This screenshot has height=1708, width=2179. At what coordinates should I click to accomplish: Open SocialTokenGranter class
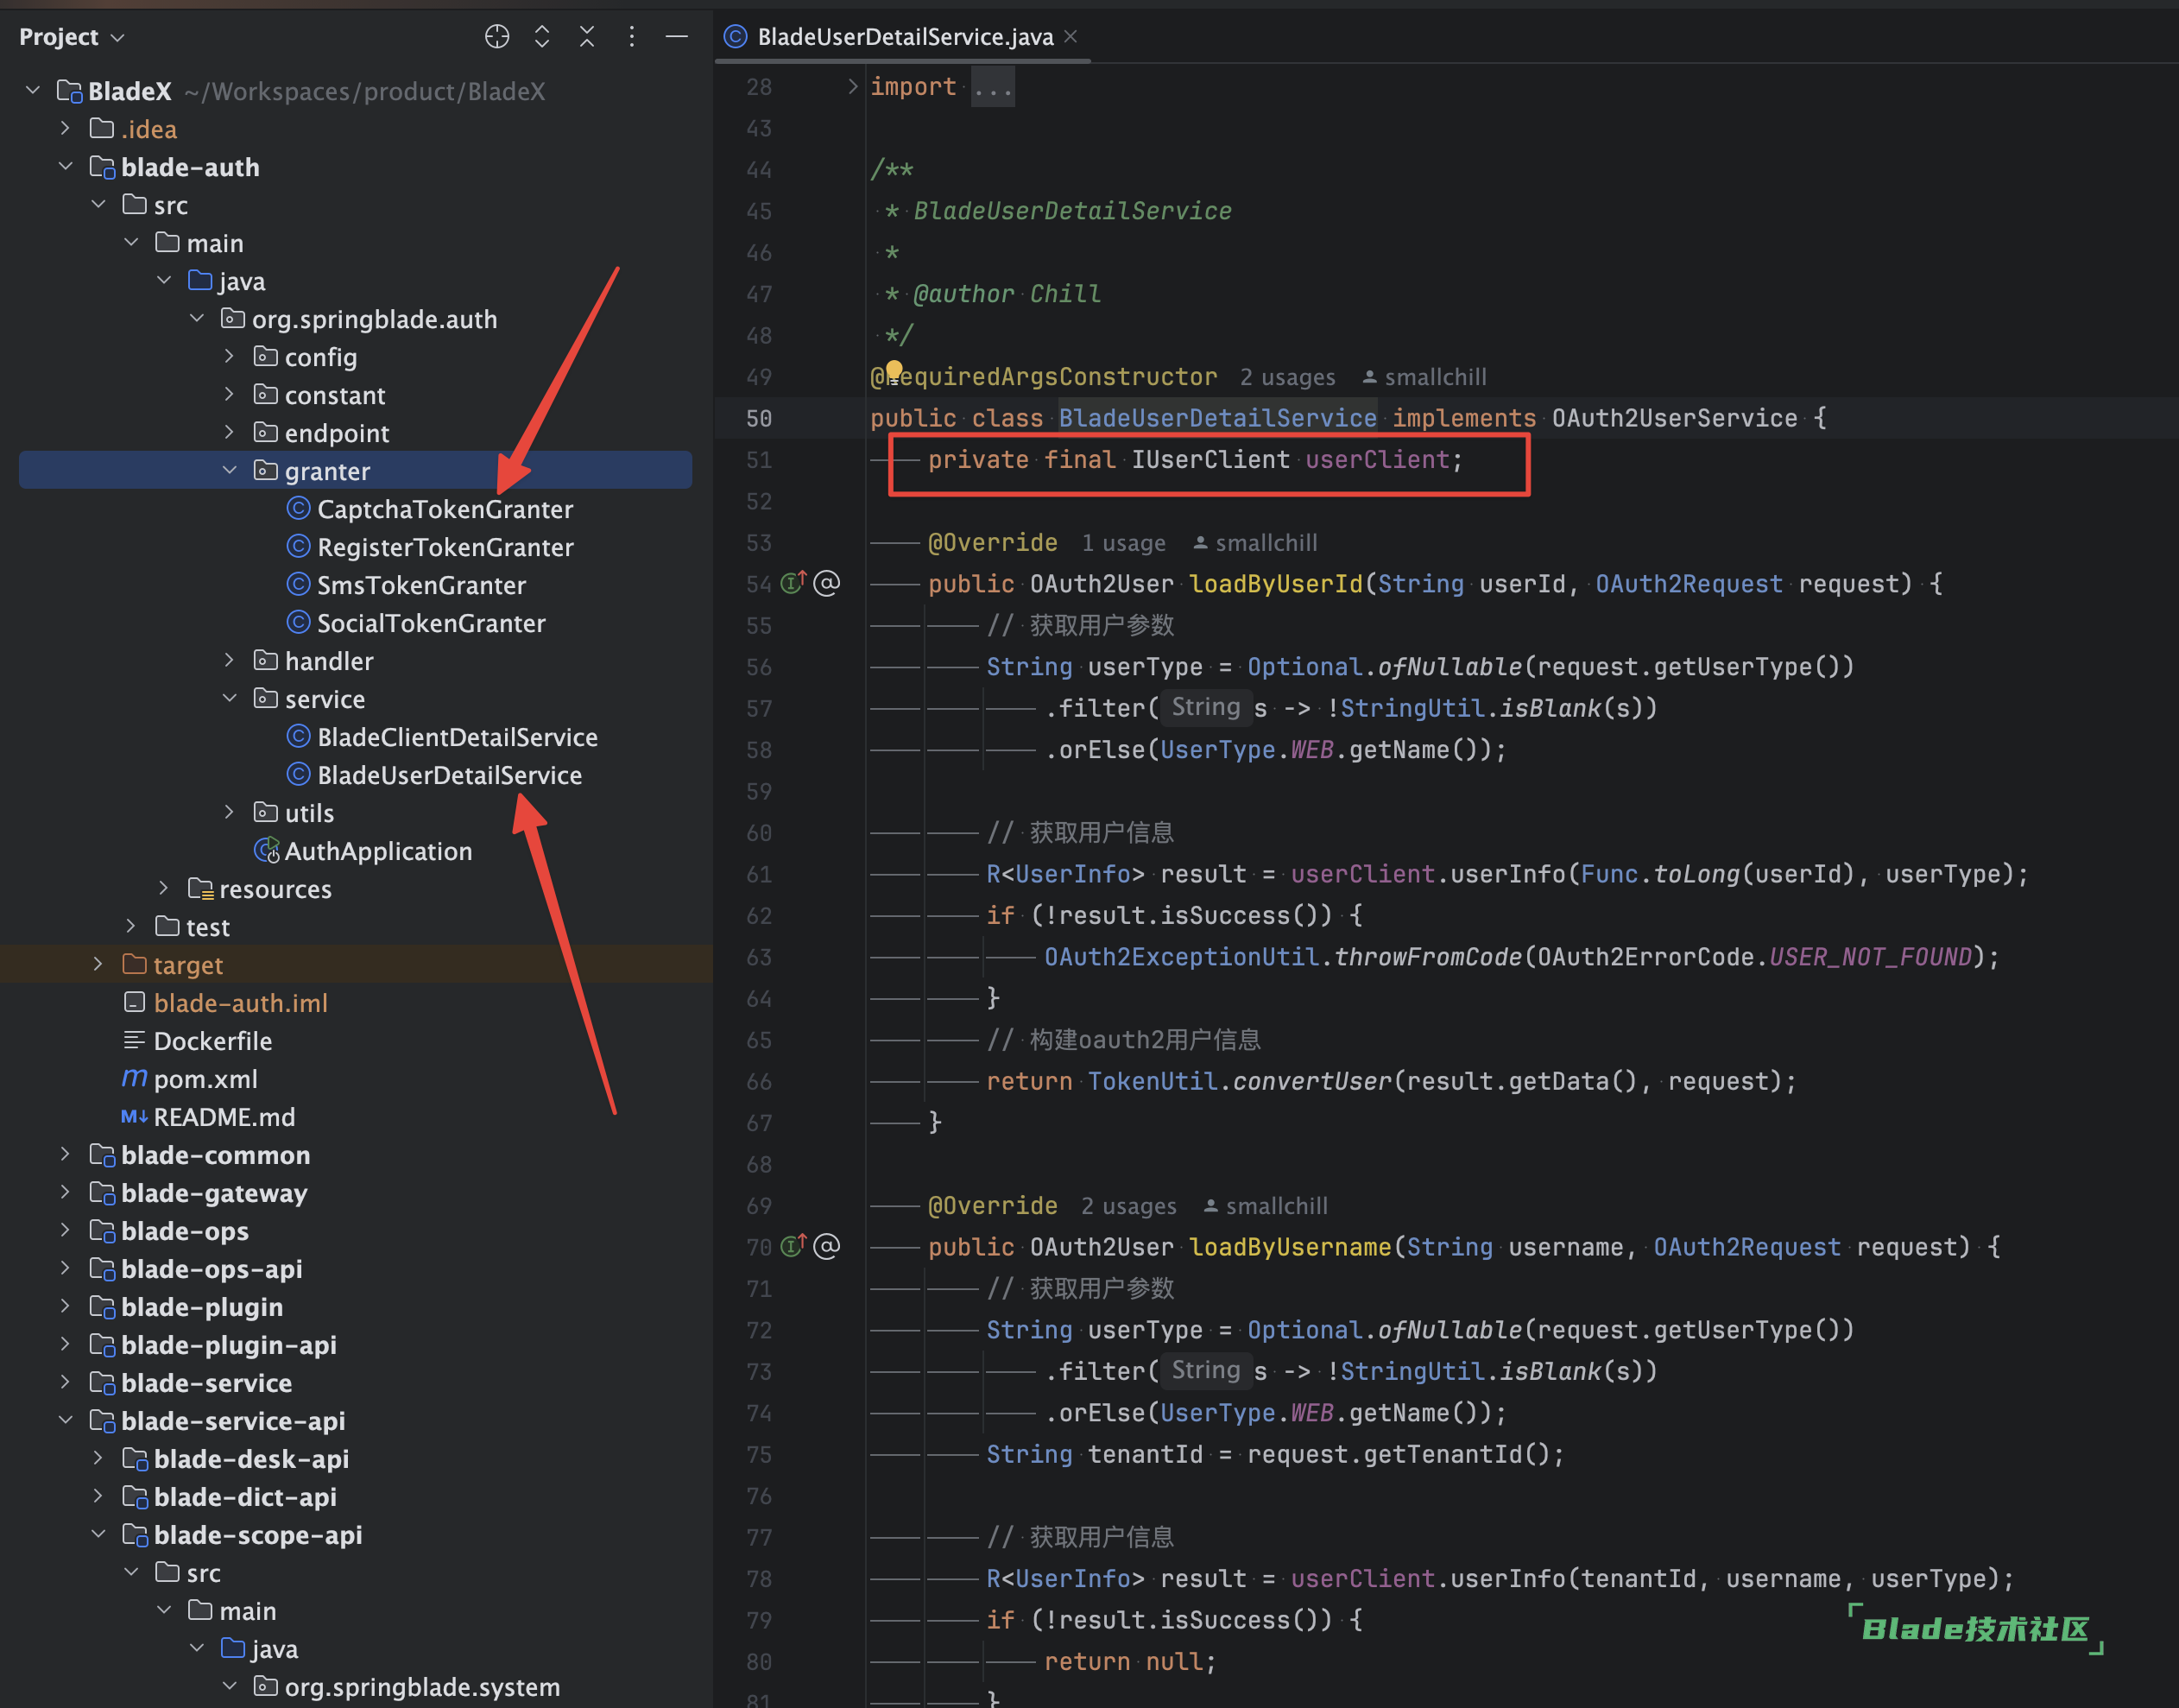[x=431, y=623]
